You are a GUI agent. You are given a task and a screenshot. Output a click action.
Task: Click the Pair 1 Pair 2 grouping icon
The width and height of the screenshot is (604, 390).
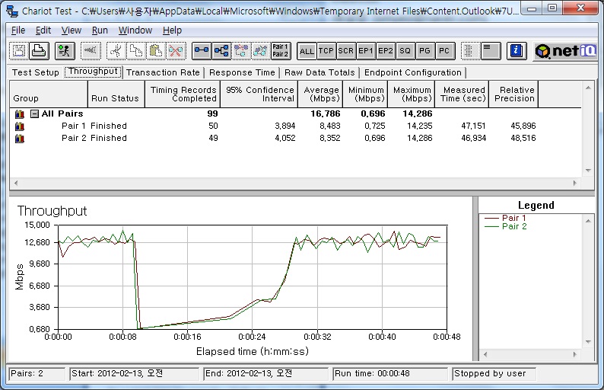click(x=281, y=51)
